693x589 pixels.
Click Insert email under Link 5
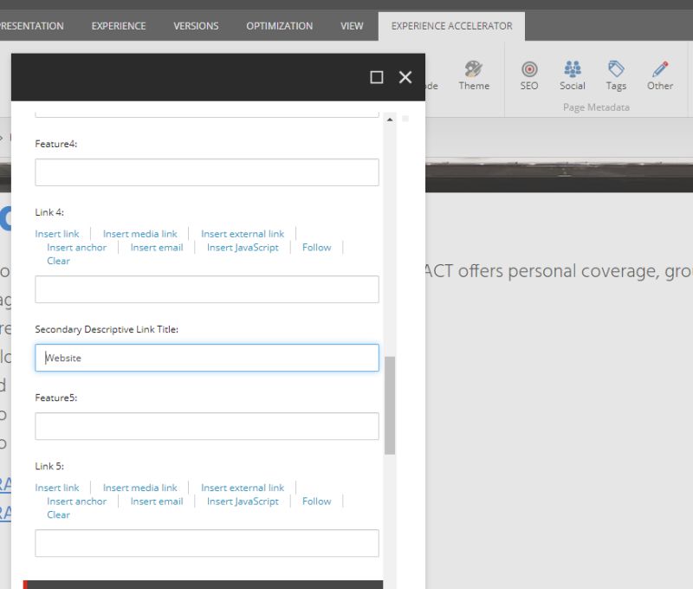tap(156, 501)
